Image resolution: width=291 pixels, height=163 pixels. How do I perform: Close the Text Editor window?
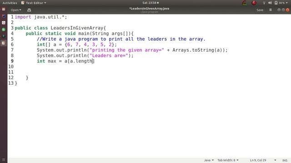pyautogui.click(x=287, y=10)
